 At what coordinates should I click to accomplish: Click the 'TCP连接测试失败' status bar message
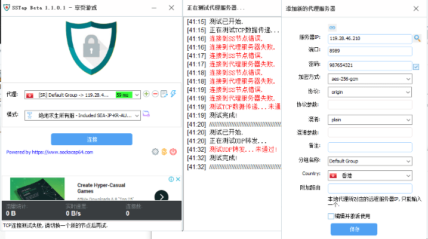56,226
